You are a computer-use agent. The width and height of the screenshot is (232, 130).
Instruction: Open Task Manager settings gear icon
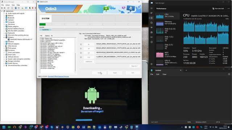pos(152,64)
